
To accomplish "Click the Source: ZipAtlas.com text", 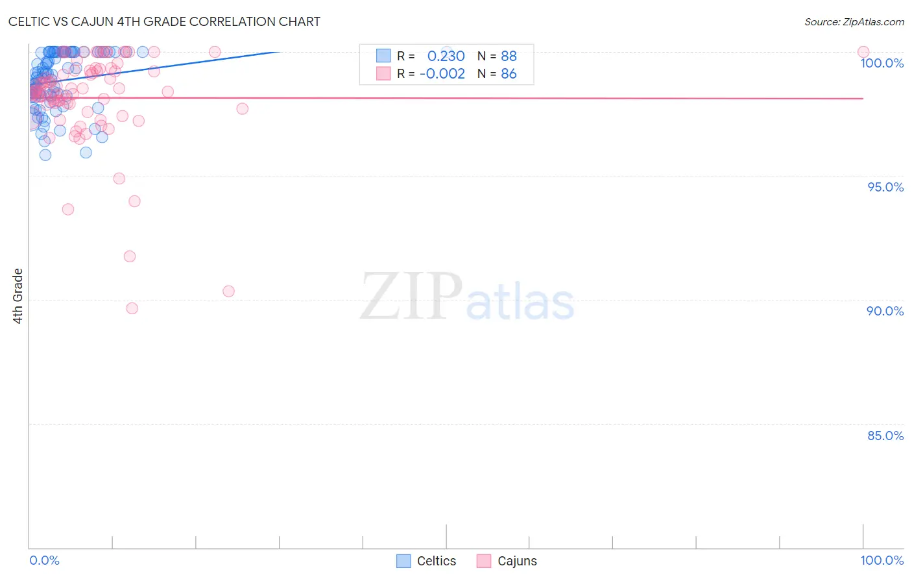I will [x=854, y=21].
